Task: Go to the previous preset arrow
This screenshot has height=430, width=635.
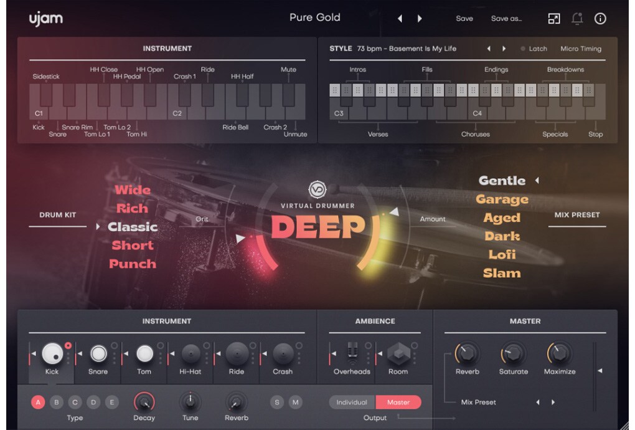Action: [400, 19]
